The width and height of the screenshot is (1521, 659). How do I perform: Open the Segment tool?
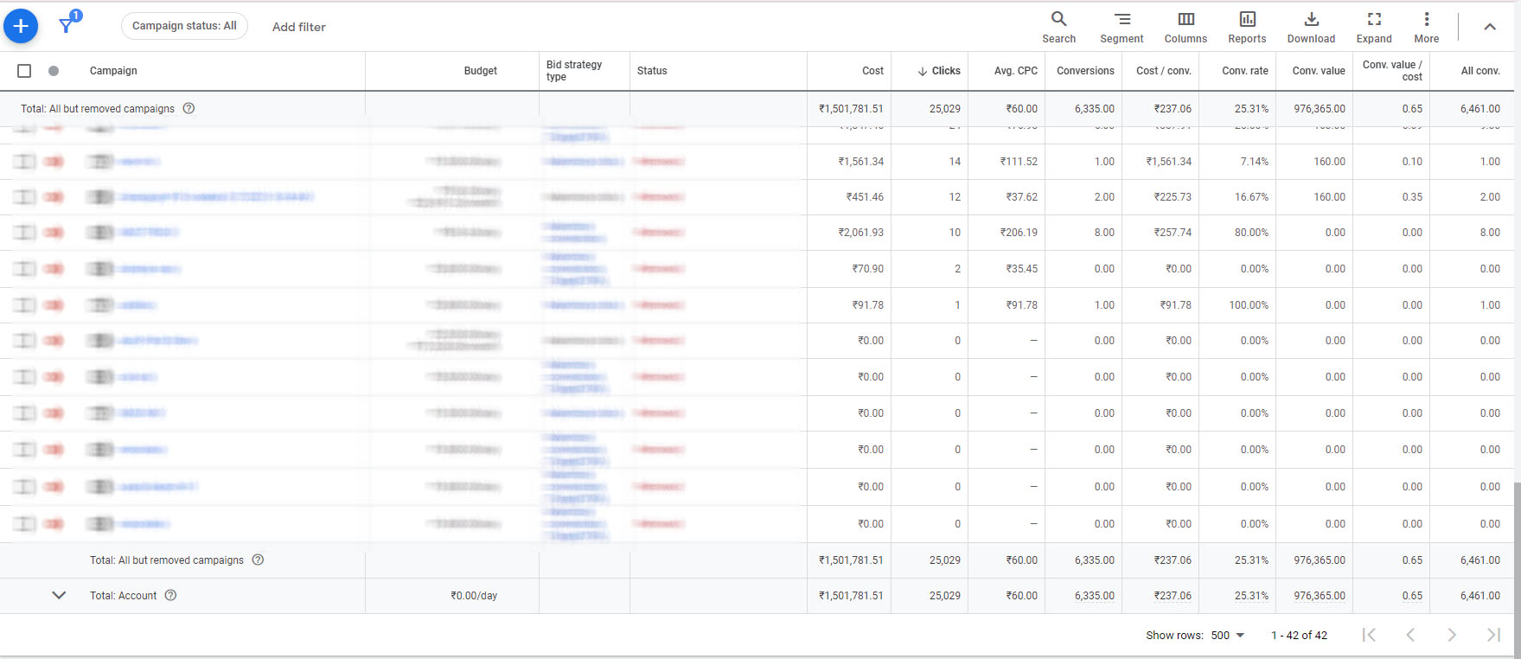pyautogui.click(x=1122, y=27)
